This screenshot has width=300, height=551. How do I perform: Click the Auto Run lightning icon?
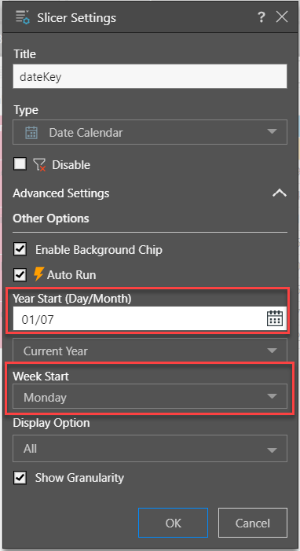(38, 274)
